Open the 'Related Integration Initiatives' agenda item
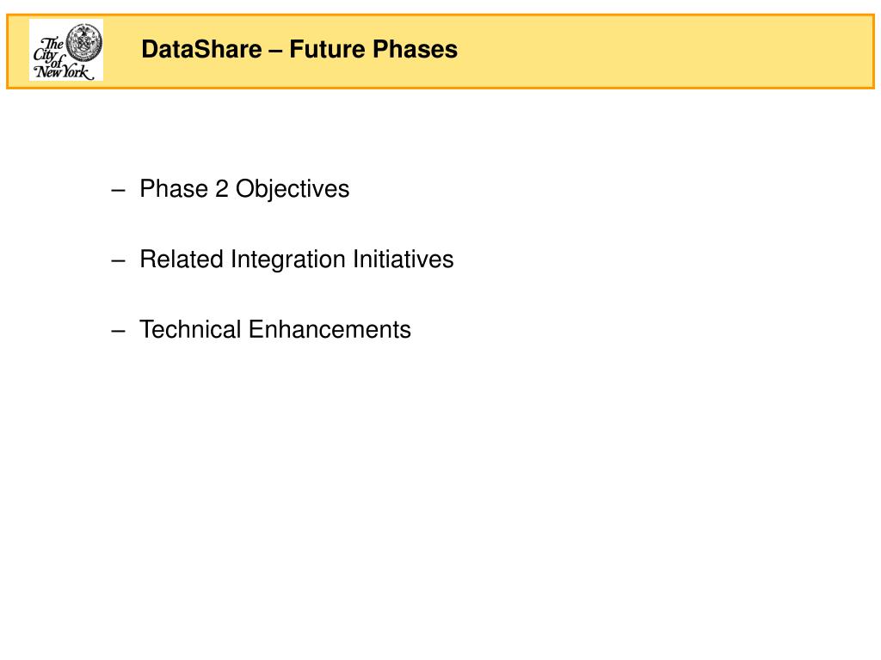 tap(297, 260)
